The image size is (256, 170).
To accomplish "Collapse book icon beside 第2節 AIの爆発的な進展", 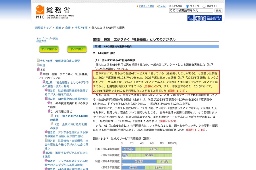I will tap(46, 98).
